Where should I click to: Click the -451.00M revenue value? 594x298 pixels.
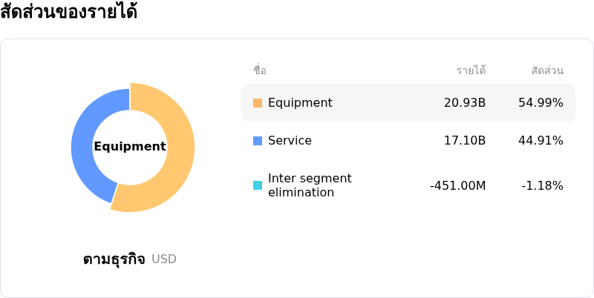[x=457, y=185]
